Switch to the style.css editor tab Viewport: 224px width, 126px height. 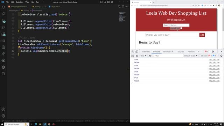click(54, 7)
